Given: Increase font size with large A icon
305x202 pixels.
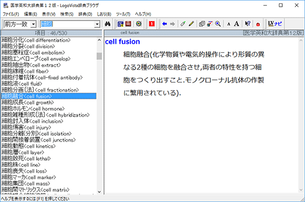Looking at the screenshot, I should point(237,24).
